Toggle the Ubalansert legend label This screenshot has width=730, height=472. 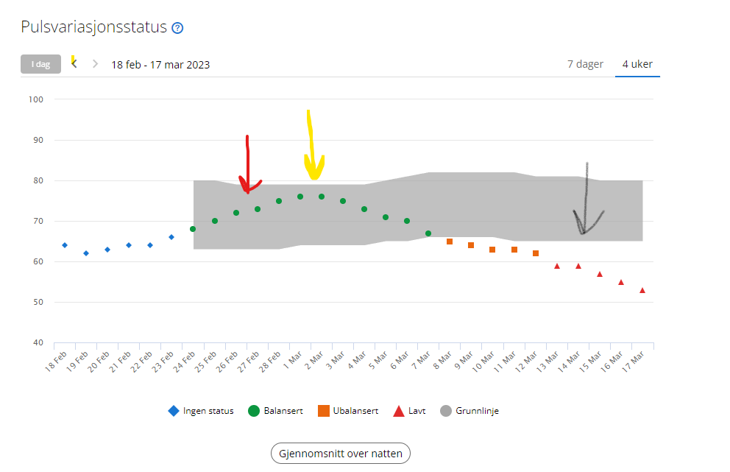[x=355, y=411]
